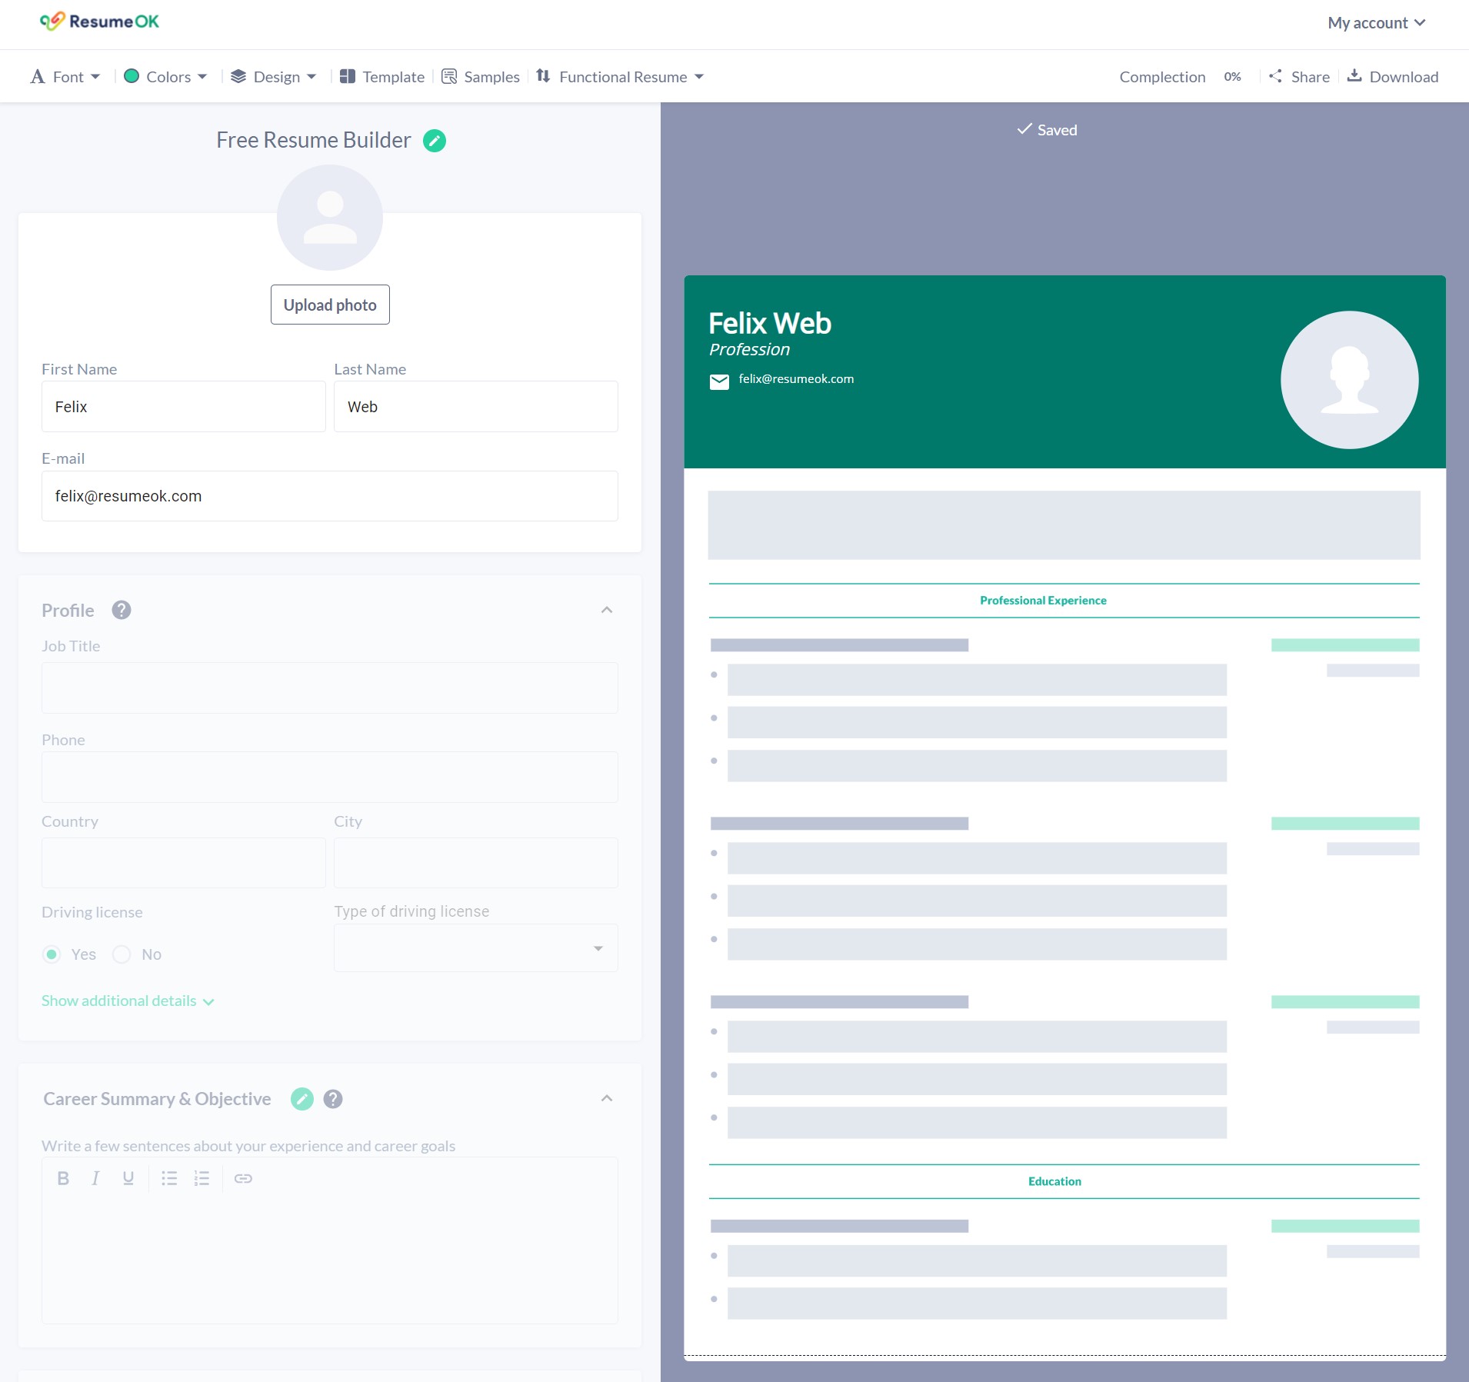Click the resume preview avatar photo
Viewport: 1469px width, 1382px height.
tap(1350, 380)
